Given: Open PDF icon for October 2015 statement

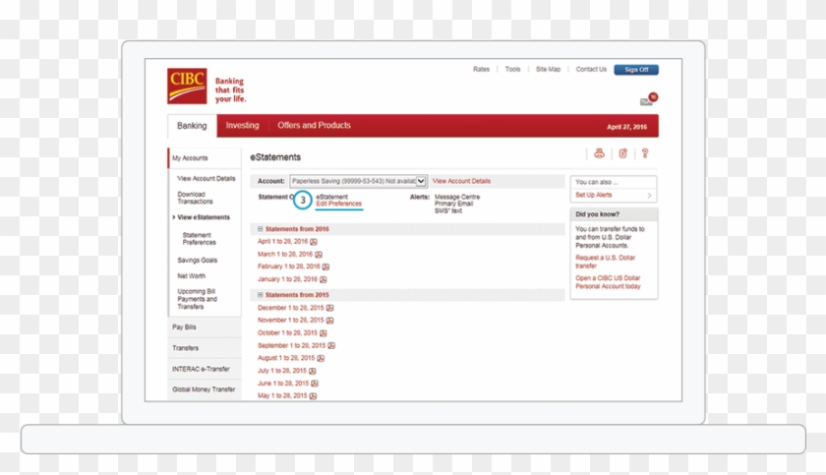Looking at the screenshot, I should [323, 333].
